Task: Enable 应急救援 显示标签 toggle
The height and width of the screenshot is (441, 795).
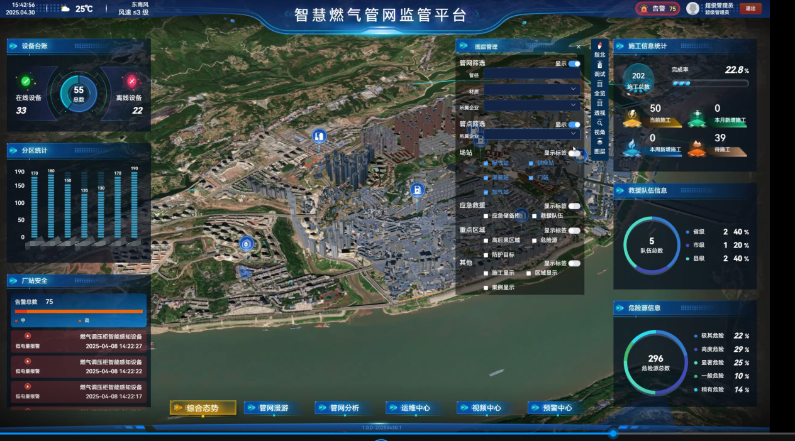Action: pos(574,206)
